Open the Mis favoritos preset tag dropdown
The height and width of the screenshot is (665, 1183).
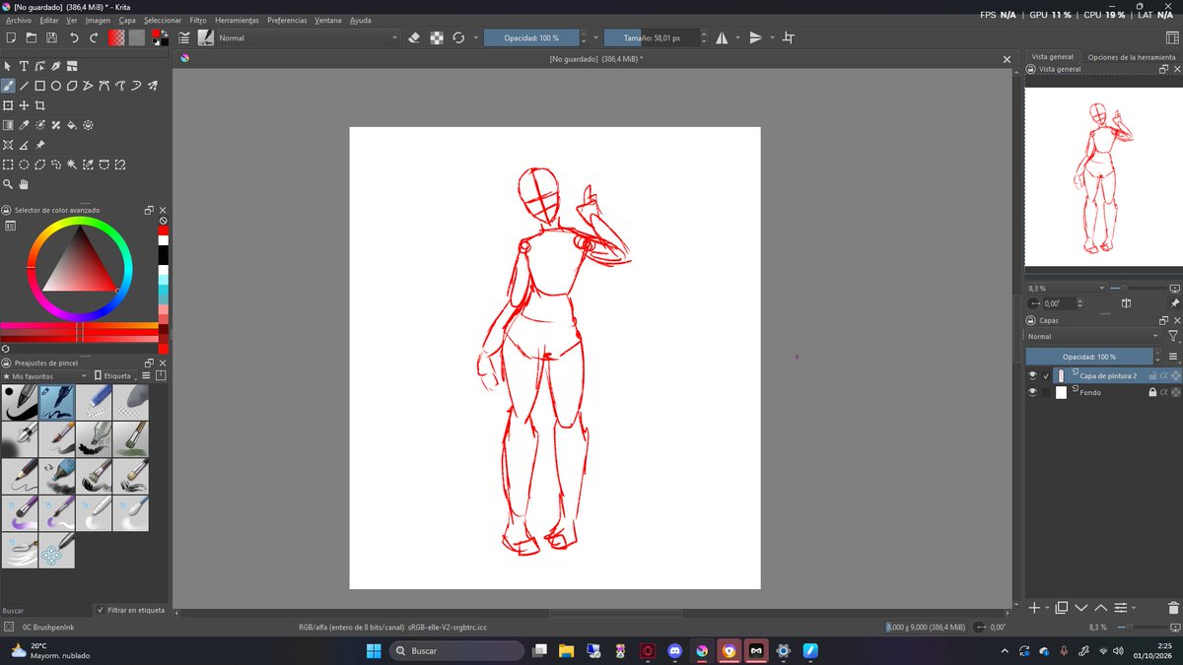tap(45, 376)
